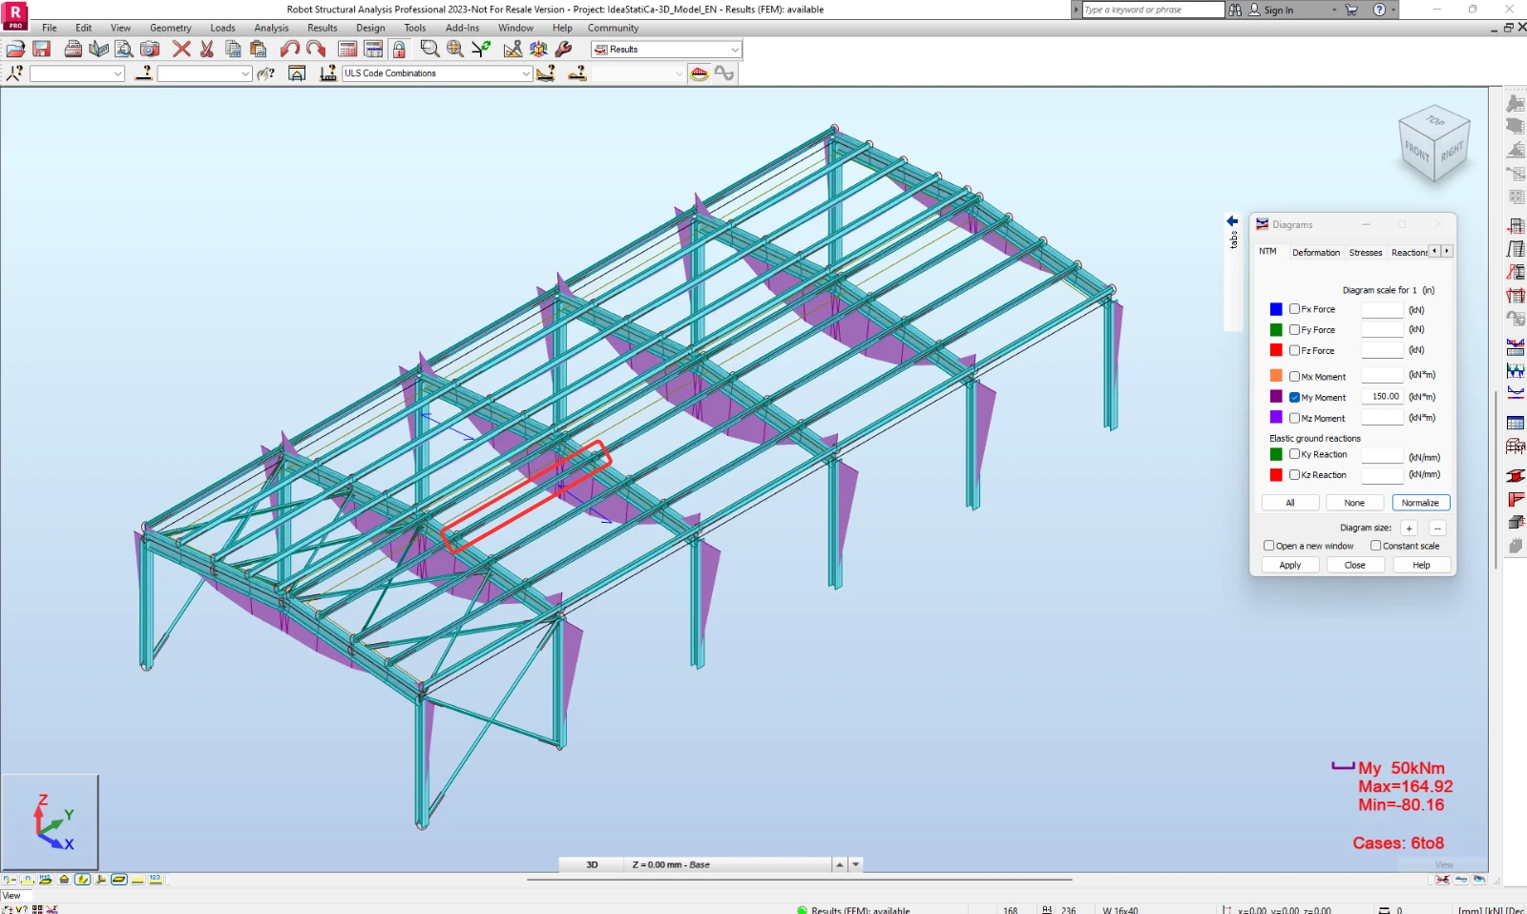Click the Paste clipboard icon

coord(259,49)
